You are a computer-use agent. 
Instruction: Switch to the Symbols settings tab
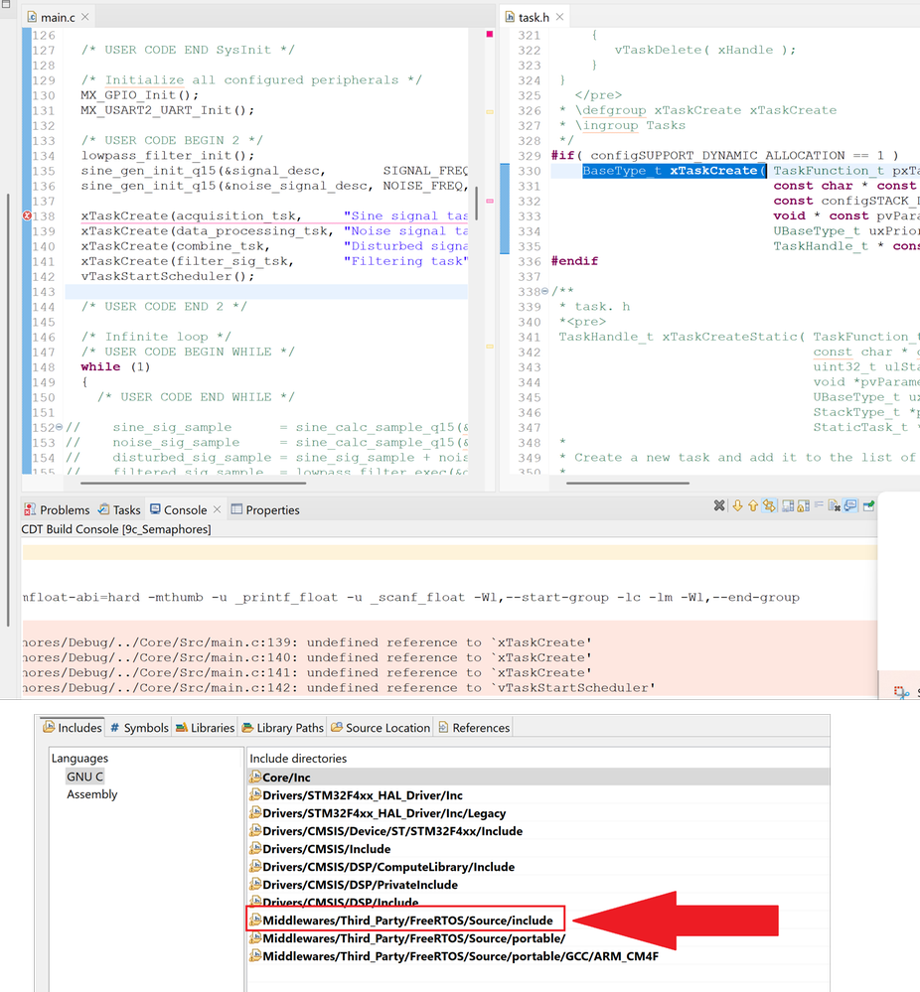click(139, 728)
